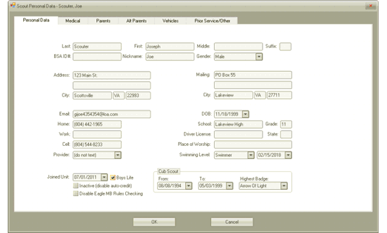
Task: Click the Nickname field
Action: (170, 57)
